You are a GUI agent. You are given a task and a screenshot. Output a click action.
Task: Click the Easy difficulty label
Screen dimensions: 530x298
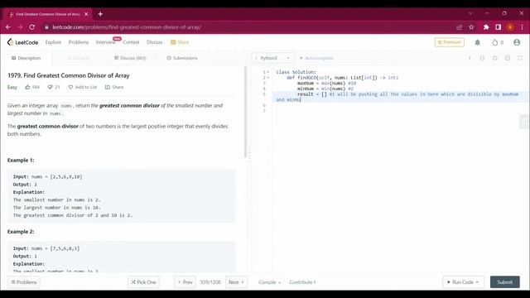(x=12, y=87)
